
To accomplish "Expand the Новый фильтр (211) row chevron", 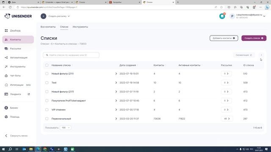I will click(116, 73).
